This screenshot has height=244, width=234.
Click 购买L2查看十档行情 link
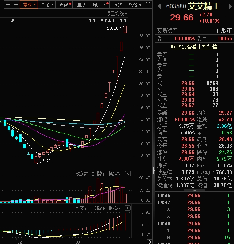click(194, 47)
